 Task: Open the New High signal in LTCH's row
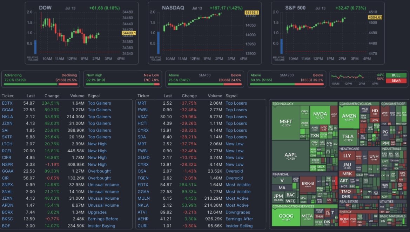coord(97,144)
